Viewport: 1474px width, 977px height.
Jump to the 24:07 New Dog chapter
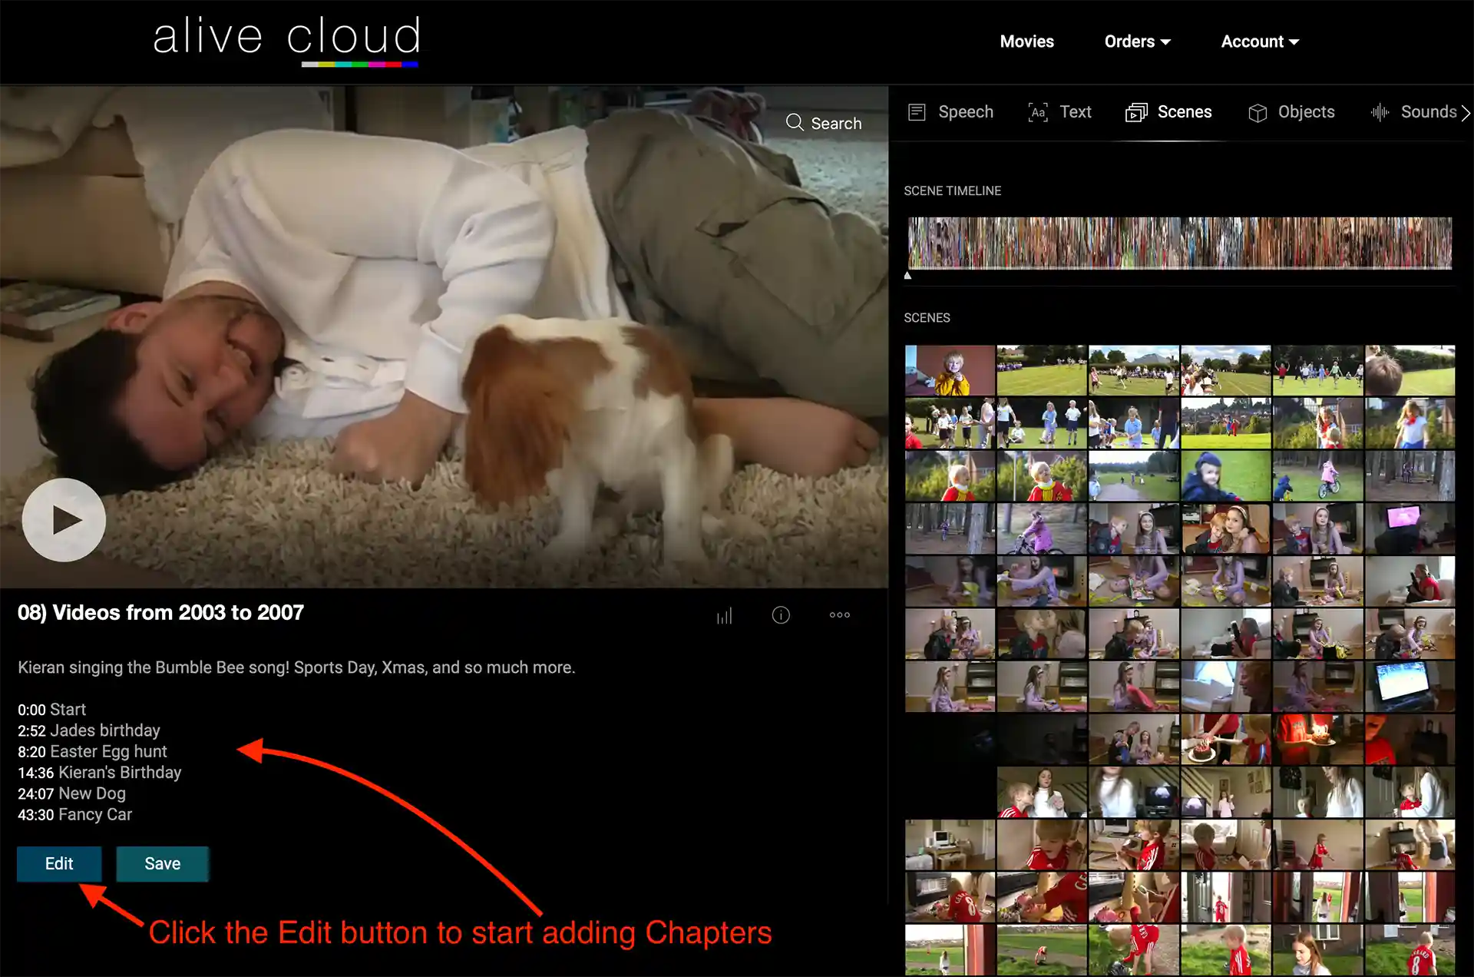pyautogui.click(x=71, y=793)
